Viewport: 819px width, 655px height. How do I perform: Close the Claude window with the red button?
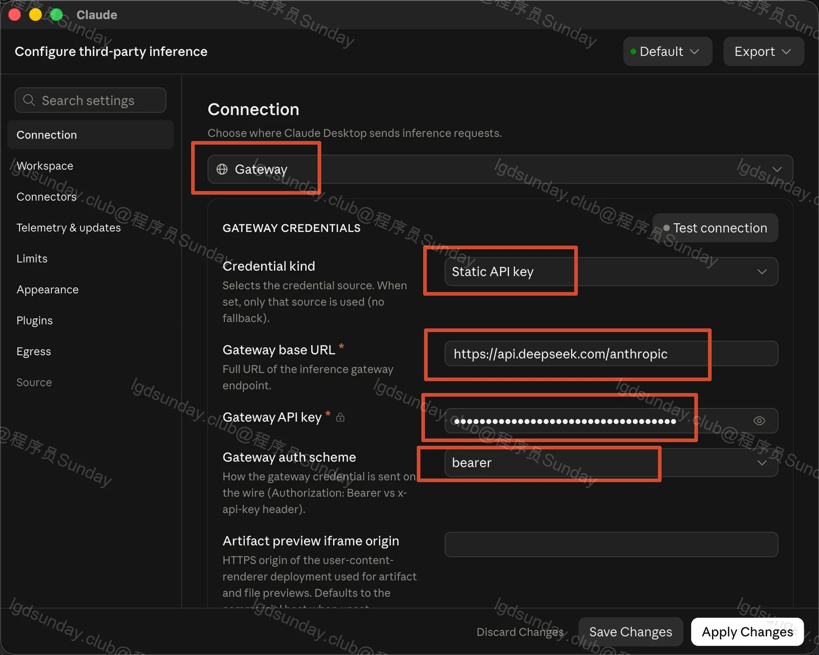pos(15,15)
